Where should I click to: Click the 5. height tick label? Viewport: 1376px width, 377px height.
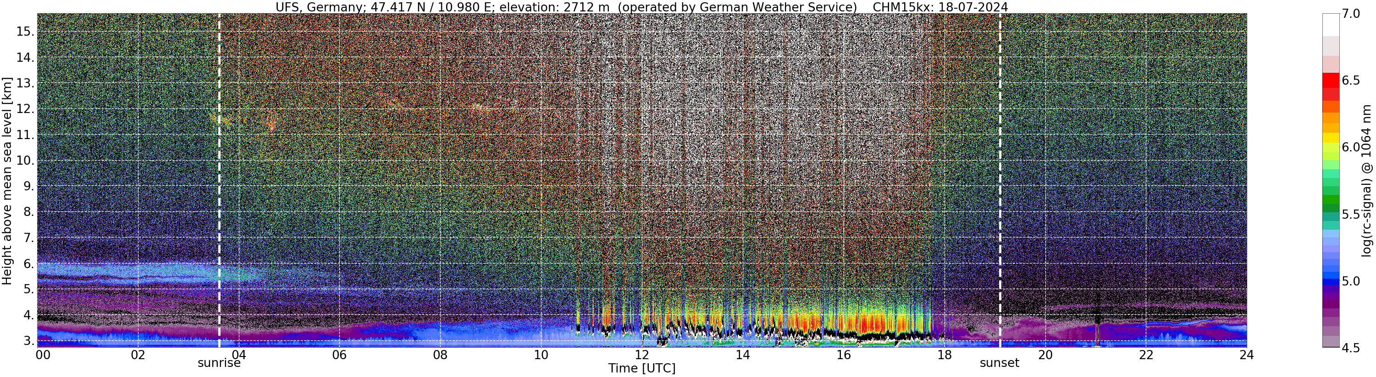tap(28, 289)
